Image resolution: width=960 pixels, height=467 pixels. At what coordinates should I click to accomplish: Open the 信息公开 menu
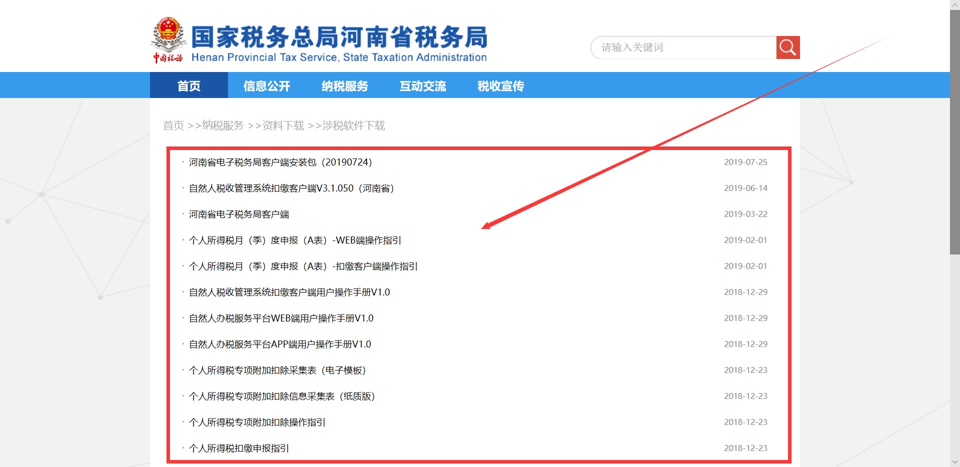click(266, 85)
